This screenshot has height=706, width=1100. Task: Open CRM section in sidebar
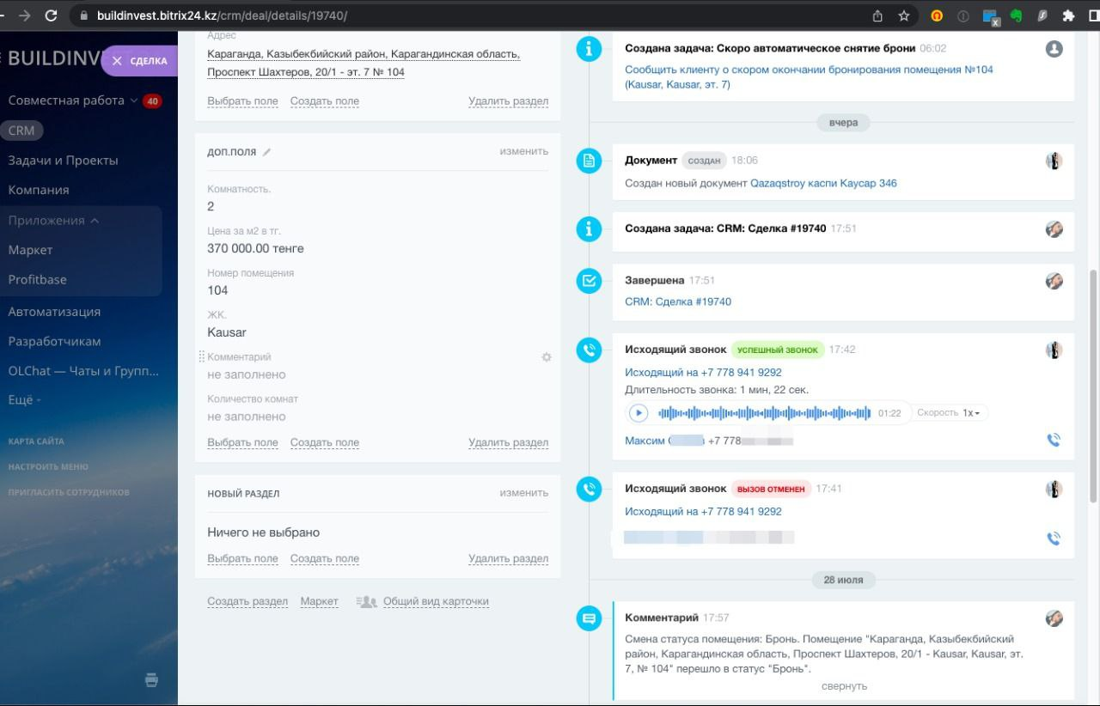[x=21, y=131]
